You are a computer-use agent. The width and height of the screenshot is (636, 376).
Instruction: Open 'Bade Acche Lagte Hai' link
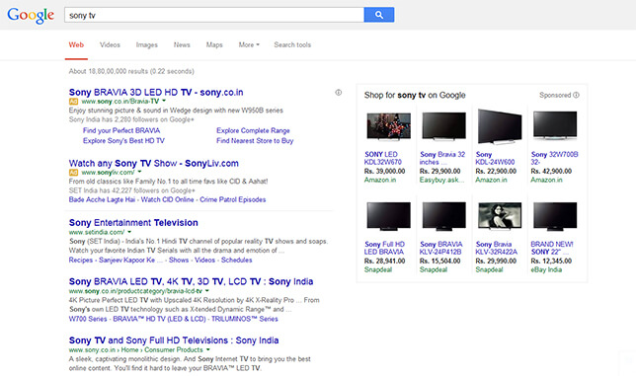tap(102, 199)
